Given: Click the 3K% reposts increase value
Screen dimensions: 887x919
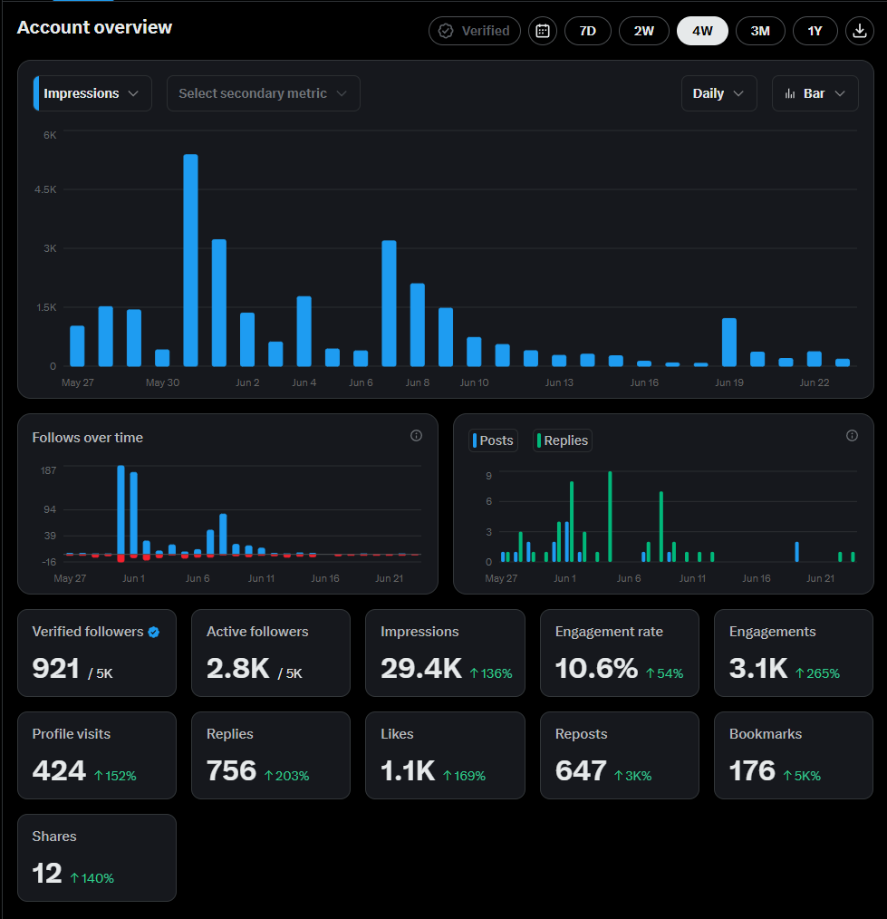Looking at the screenshot, I should coord(632,776).
